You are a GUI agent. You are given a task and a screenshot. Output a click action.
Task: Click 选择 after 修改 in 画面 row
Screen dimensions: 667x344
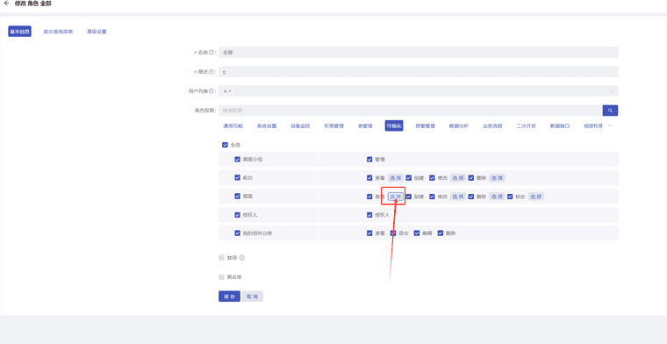point(458,197)
